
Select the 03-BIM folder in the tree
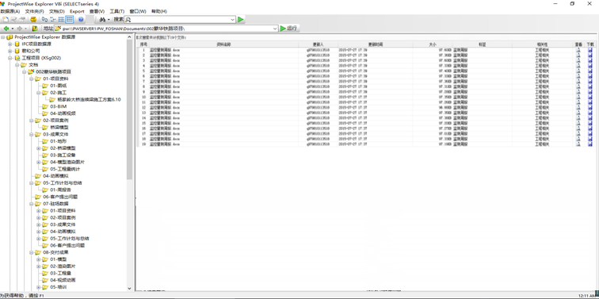click(58, 107)
